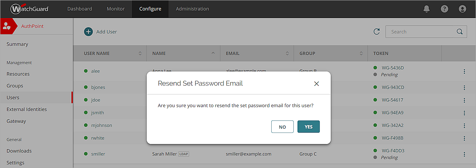
Task: Open the Administration tab
Action: 192,9
